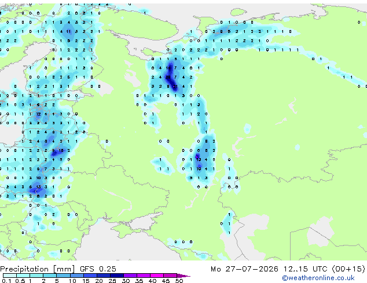Image resolution: width=367 pixels, height=283 pixels.
Task: Click the legend swatch between 45 and 50
Action: 170,275
